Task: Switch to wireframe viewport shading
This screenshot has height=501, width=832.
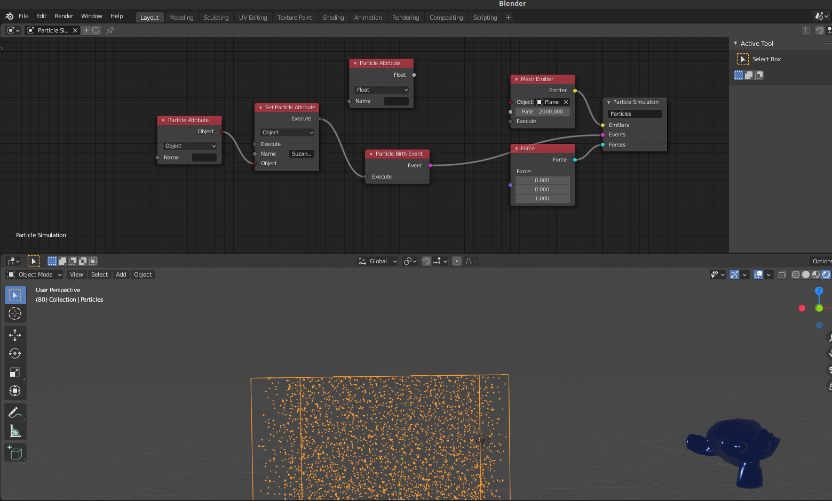Action: tap(796, 274)
